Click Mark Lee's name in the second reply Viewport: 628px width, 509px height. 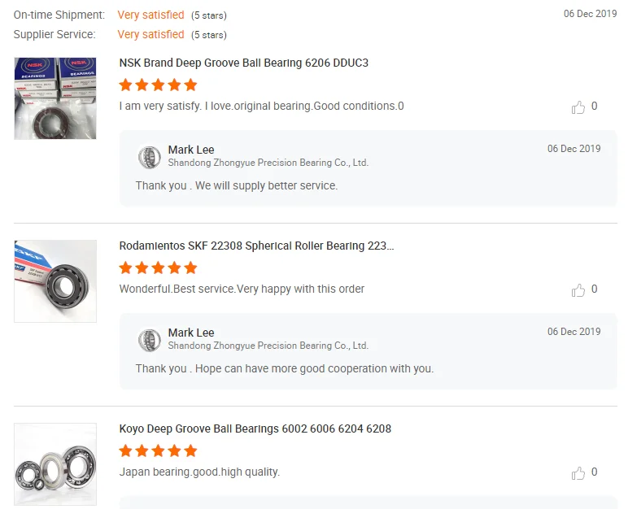tap(191, 333)
